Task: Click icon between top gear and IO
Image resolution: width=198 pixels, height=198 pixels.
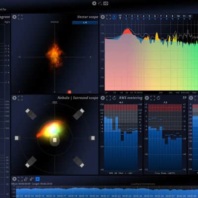Action: click(x=100, y=3)
